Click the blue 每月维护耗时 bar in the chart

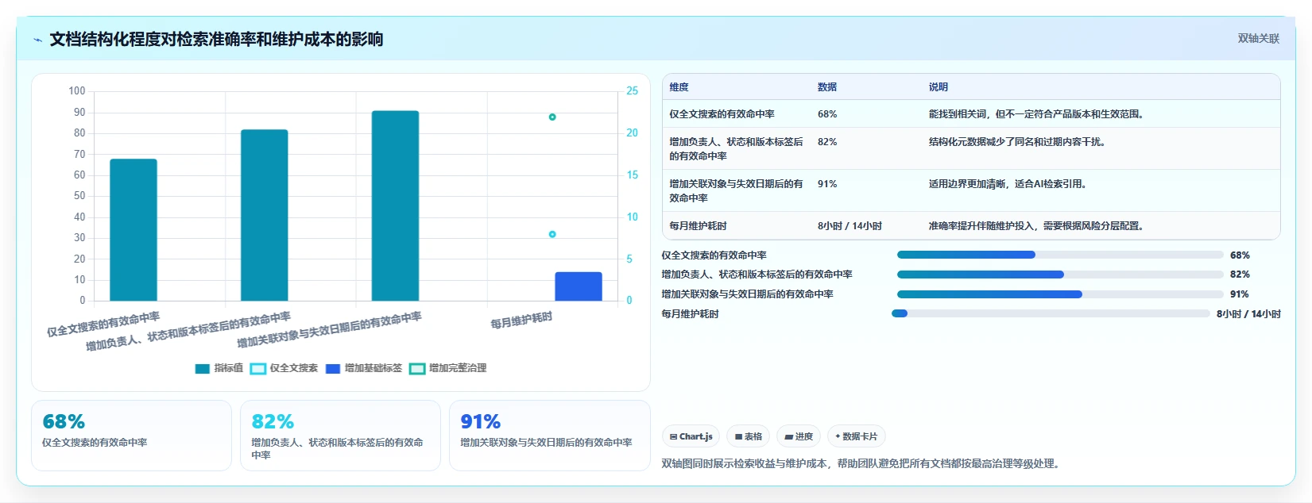(579, 286)
